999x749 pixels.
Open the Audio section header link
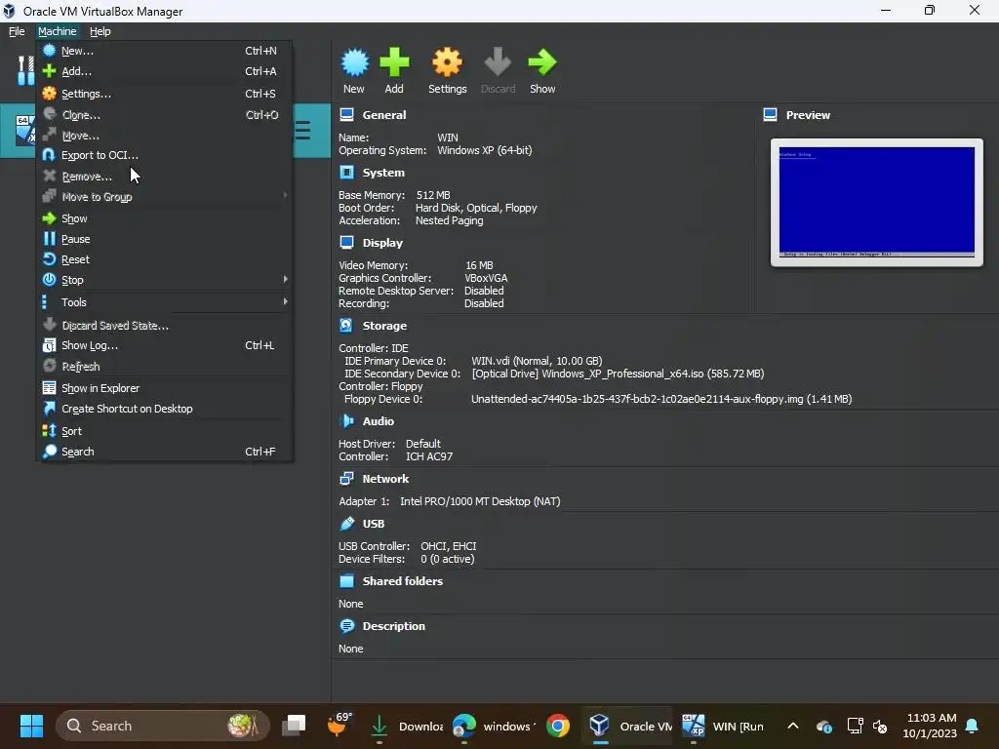pos(378,421)
